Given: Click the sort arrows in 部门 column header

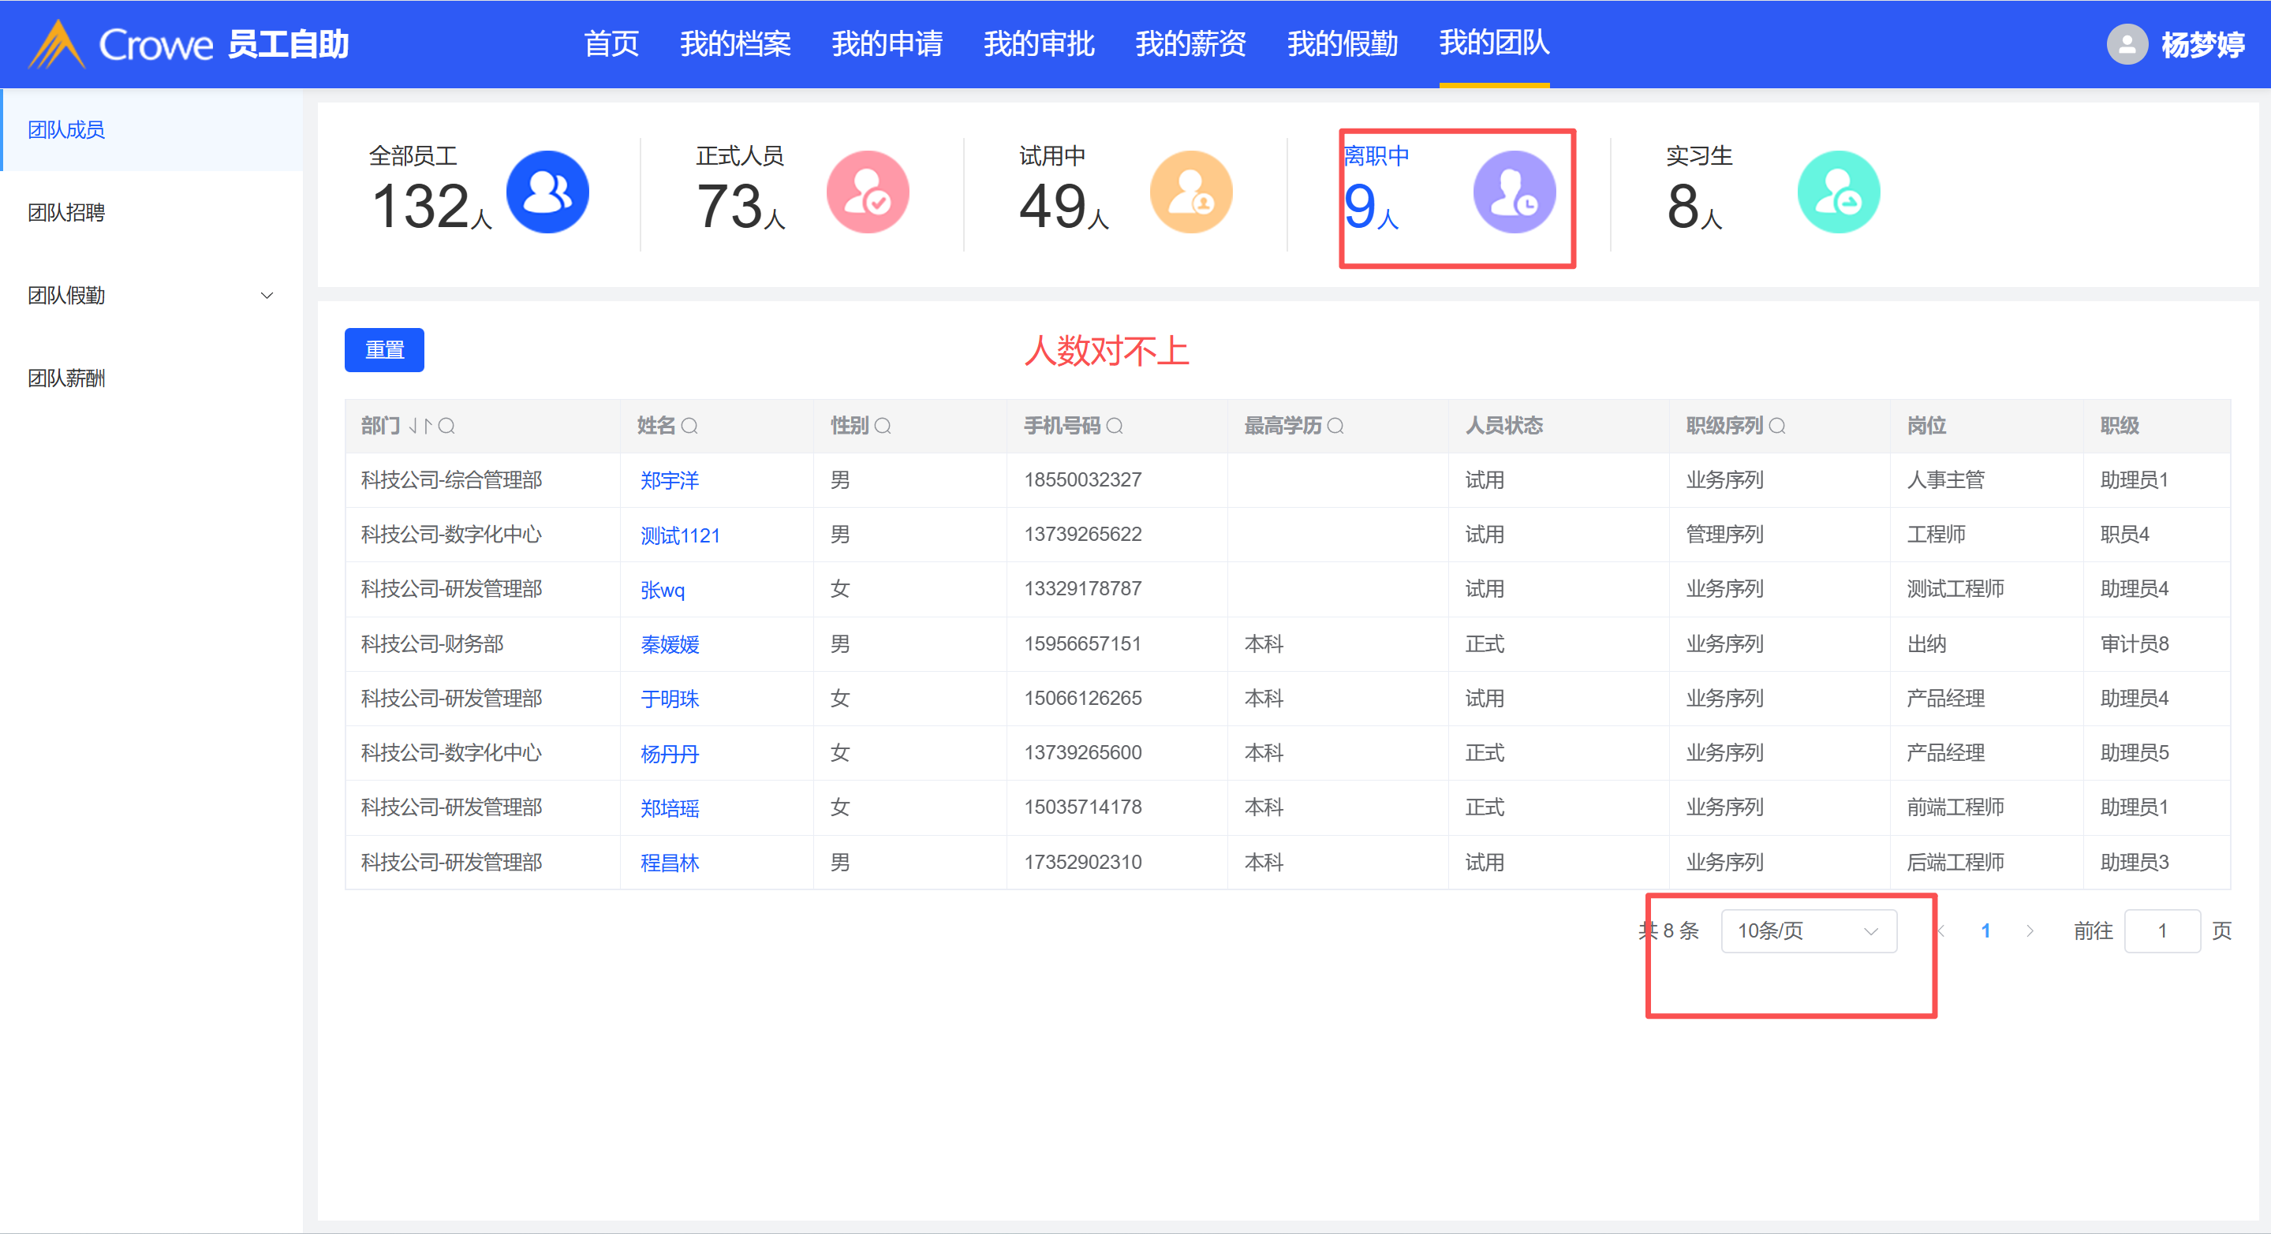Looking at the screenshot, I should [x=420, y=427].
